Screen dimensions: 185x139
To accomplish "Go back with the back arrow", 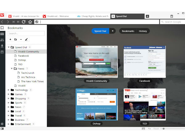I will 2,22.
